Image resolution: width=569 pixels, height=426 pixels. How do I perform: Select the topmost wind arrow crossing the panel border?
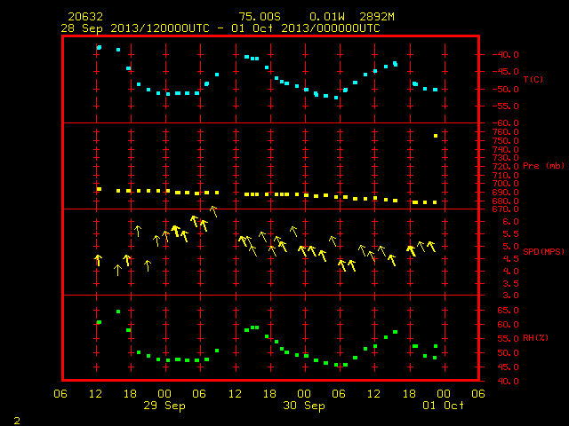(x=213, y=211)
